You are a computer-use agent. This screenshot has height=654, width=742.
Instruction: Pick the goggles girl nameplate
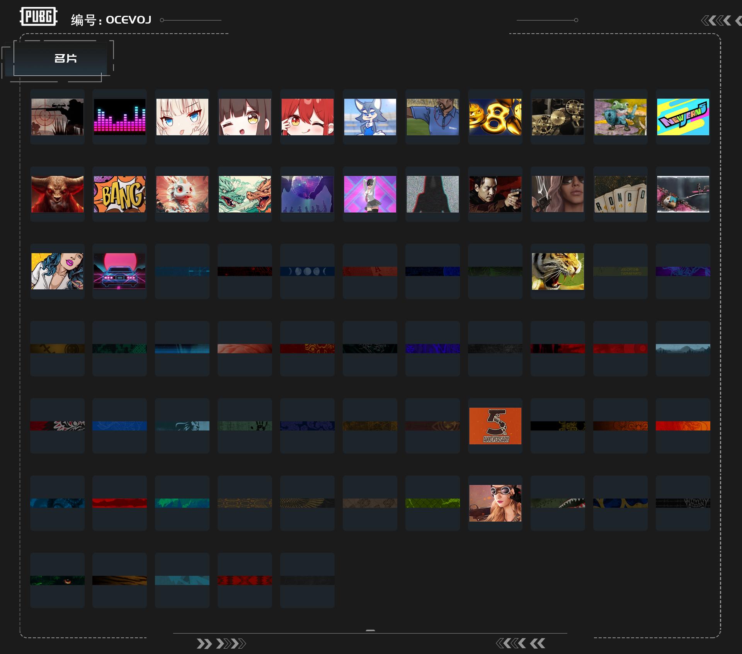[x=495, y=503]
